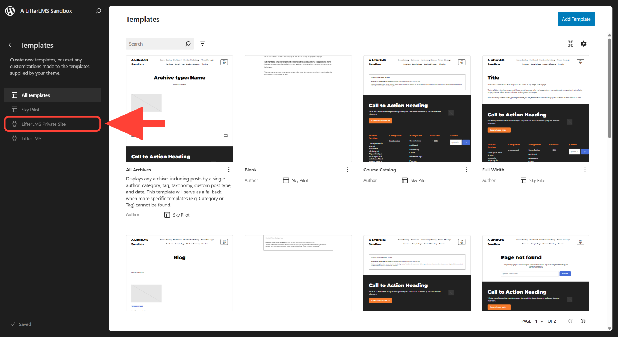Open actions menu for All Archives template

(228, 170)
